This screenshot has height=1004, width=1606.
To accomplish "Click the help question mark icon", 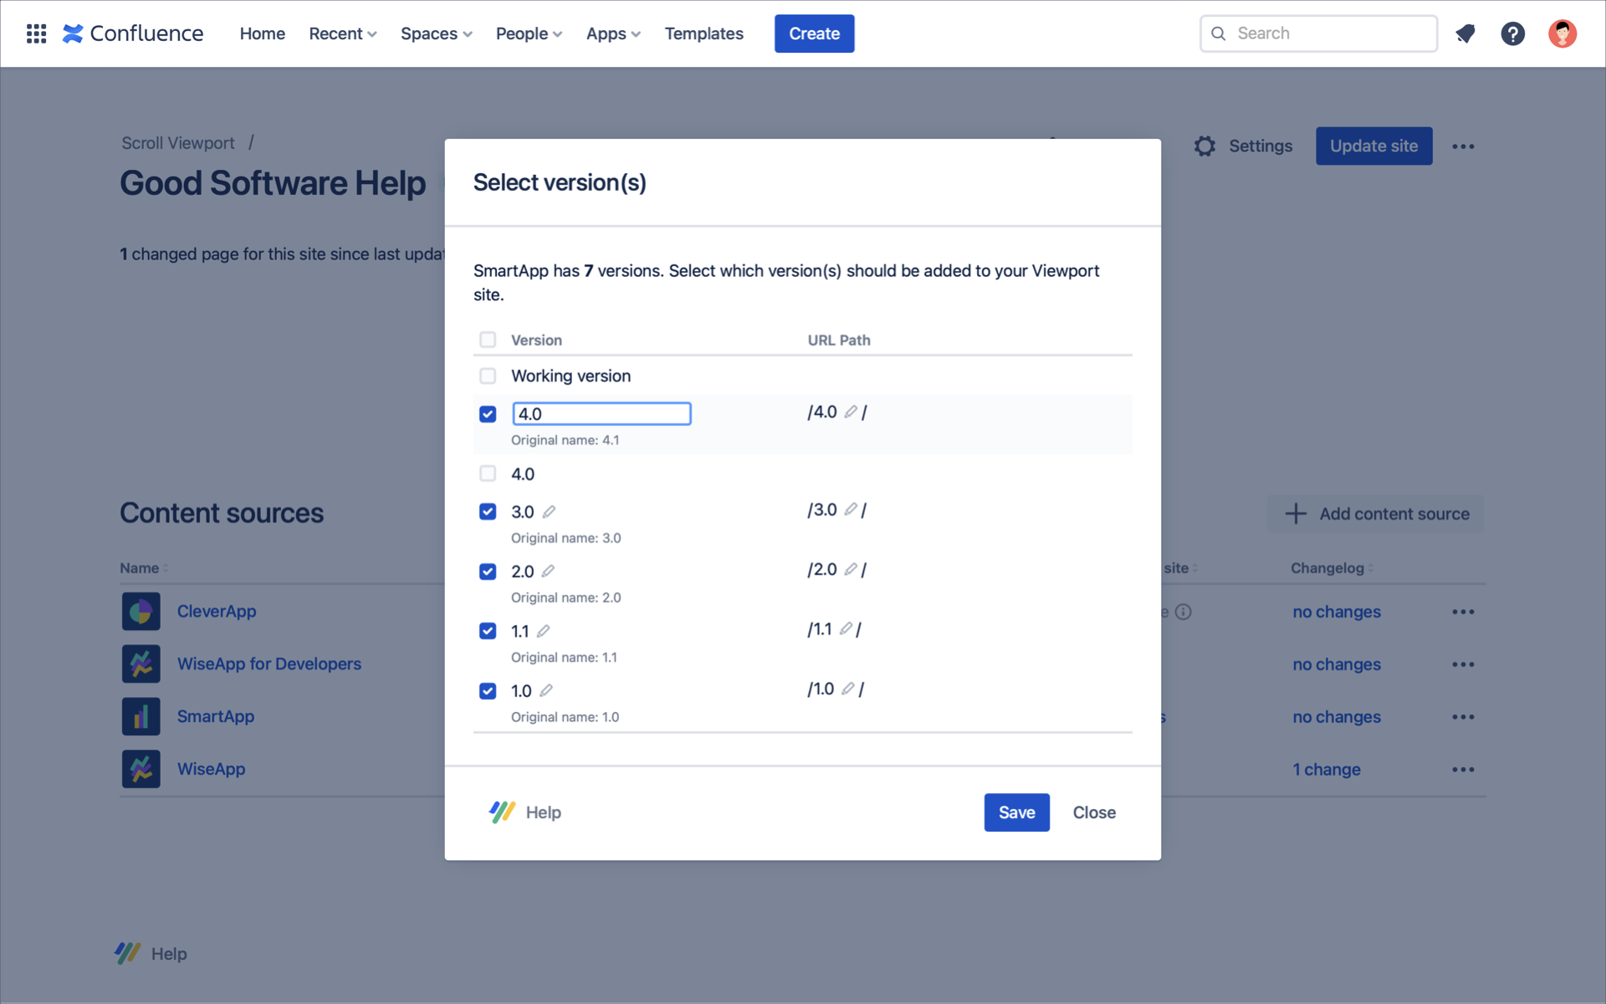I will click(1512, 33).
